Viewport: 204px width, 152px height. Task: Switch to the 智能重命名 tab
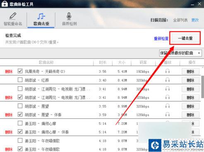click(13, 19)
